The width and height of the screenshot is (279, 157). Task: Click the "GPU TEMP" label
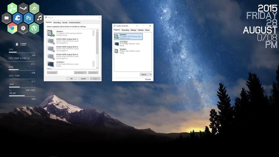coord(14,75)
